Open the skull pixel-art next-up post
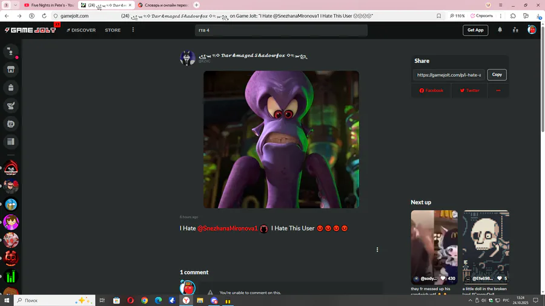 pyautogui.click(x=486, y=247)
